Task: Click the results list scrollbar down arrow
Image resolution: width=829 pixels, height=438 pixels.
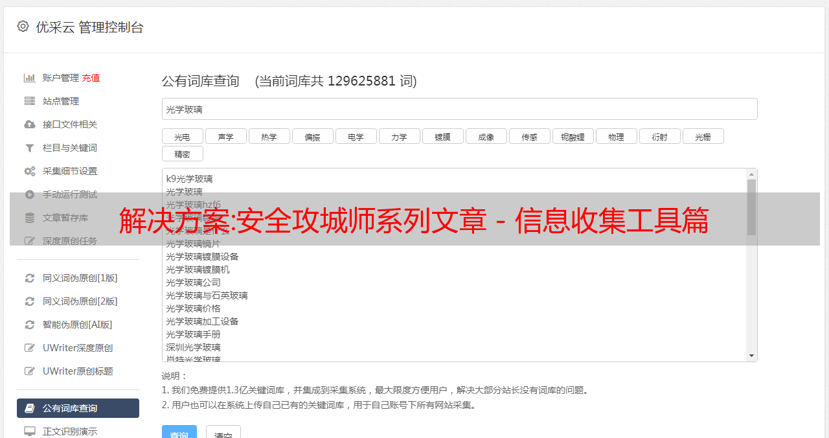Action: 751,356
